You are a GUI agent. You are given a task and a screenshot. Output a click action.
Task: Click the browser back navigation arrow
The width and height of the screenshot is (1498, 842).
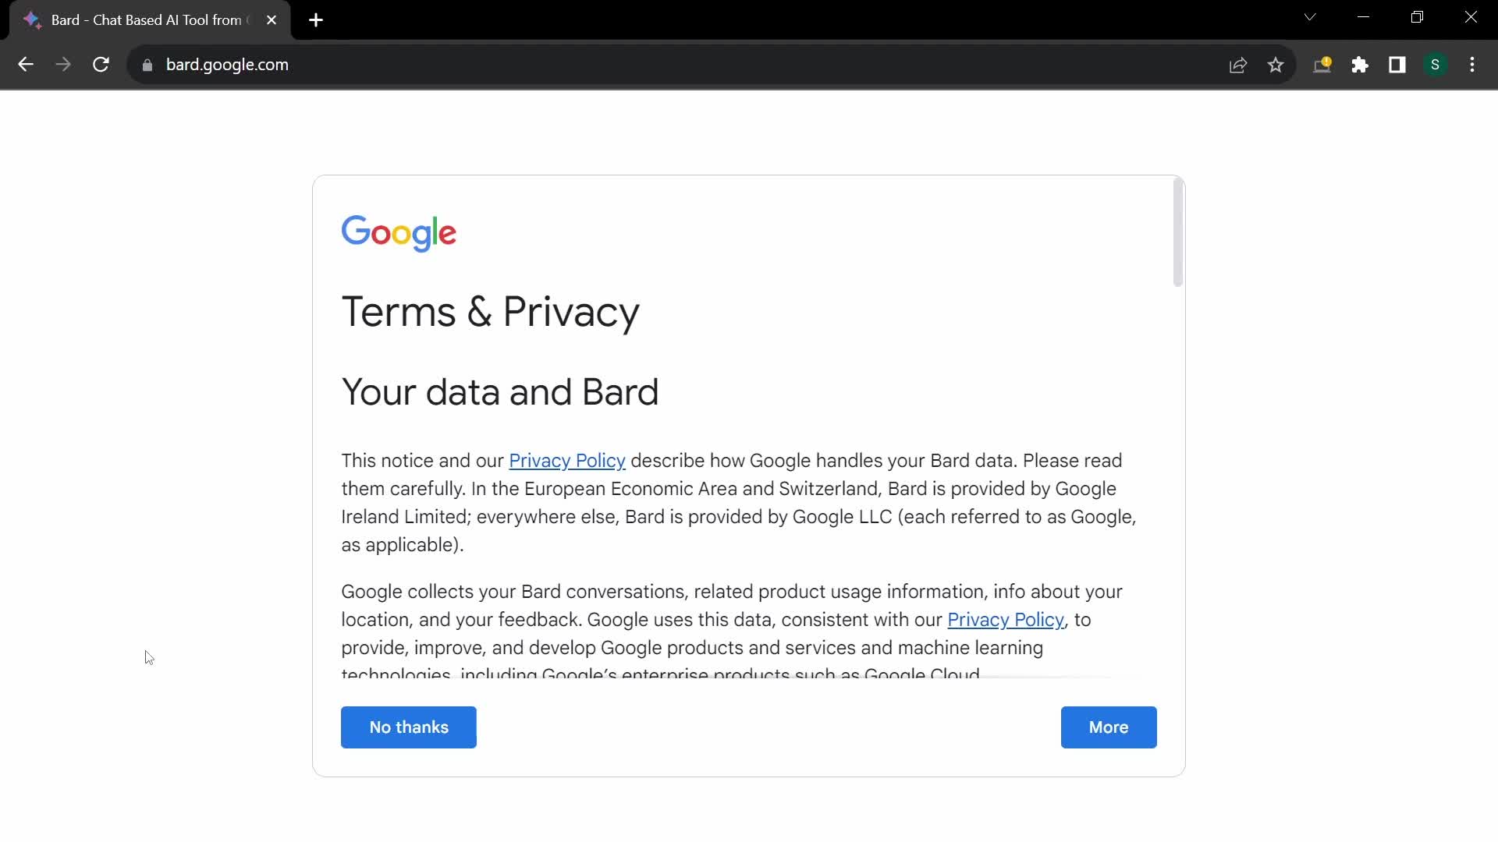pos(25,65)
